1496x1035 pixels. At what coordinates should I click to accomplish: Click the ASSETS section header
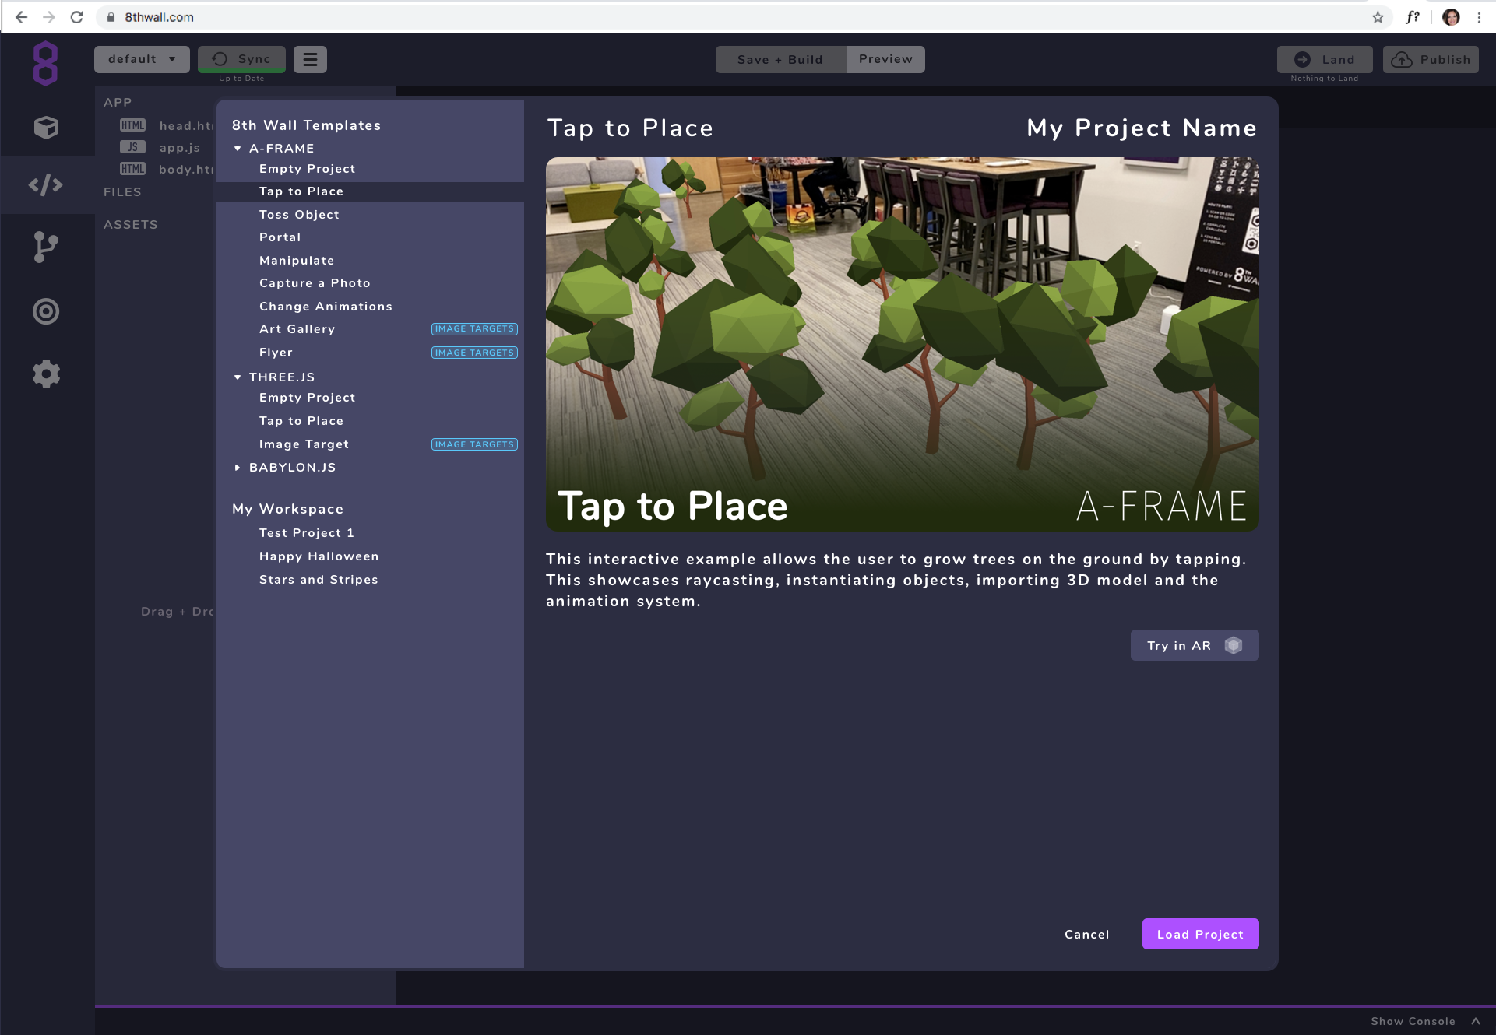click(131, 225)
